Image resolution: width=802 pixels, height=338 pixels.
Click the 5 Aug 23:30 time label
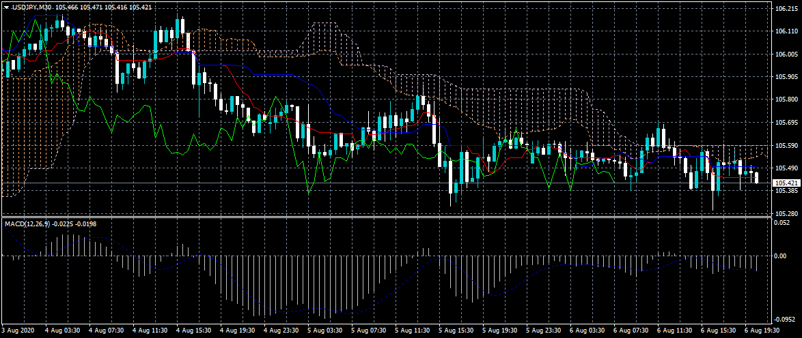click(x=543, y=331)
